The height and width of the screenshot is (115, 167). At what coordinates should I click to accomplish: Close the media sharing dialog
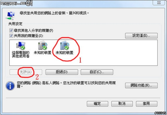(159, 3)
